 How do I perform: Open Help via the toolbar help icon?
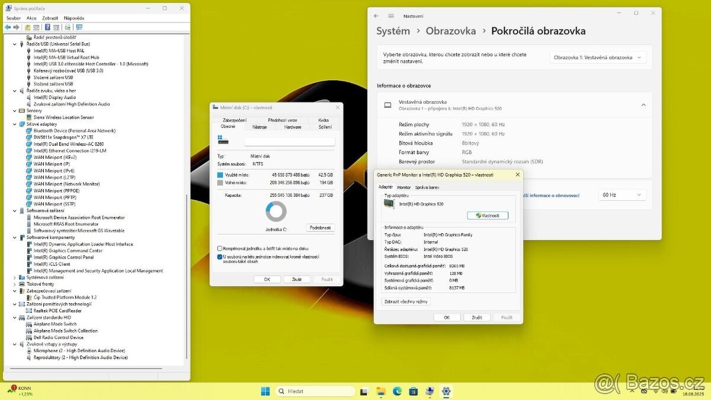click(46, 26)
